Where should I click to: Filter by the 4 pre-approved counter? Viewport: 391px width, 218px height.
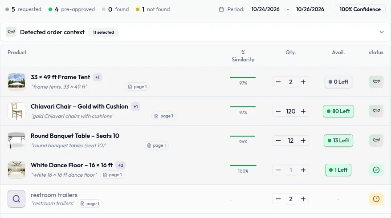tap(72, 9)
